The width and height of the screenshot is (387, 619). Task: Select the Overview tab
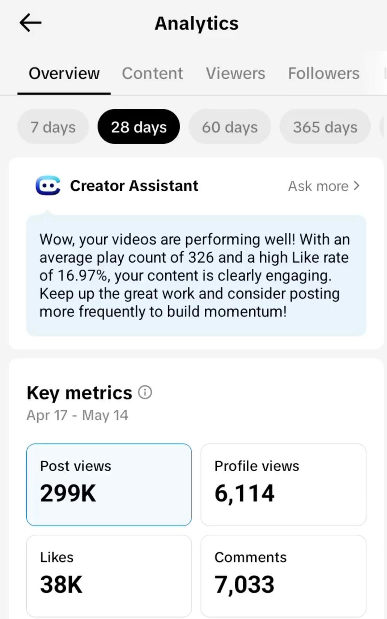point(64,73)
